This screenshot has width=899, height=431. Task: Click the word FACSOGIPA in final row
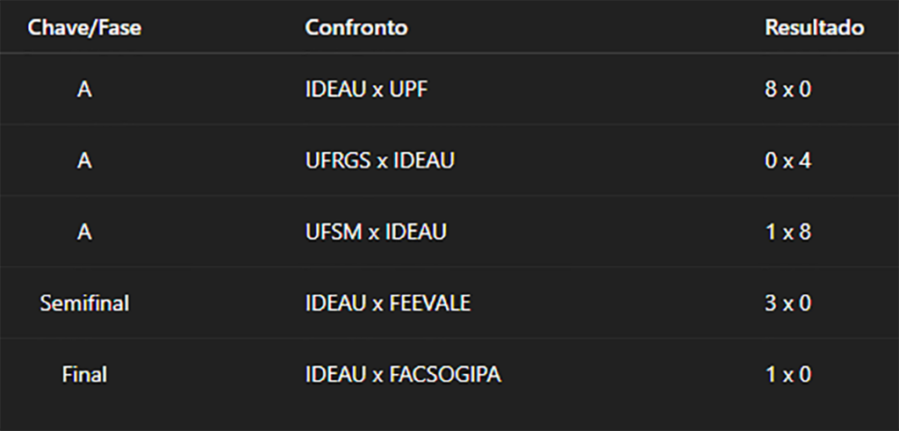pos(445,374)
